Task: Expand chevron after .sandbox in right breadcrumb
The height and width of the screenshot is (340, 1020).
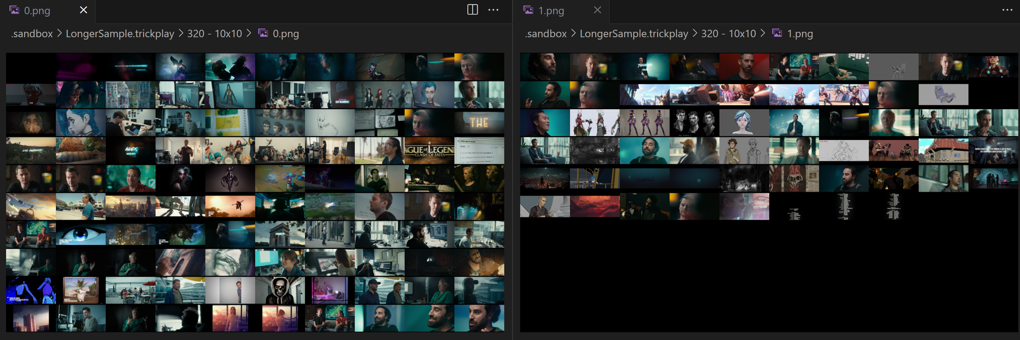Action: pos(573,33)
